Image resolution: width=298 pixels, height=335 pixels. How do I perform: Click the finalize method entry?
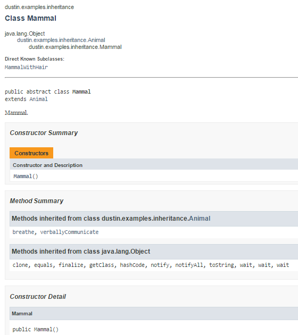(71, 265)
